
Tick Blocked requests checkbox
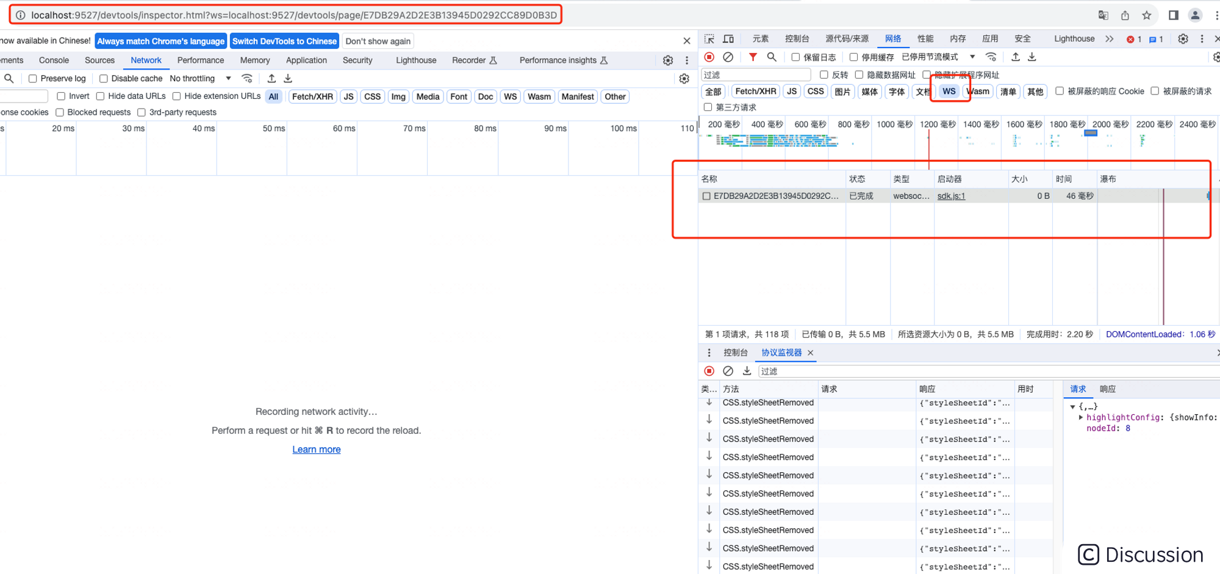tap(60, 112)
